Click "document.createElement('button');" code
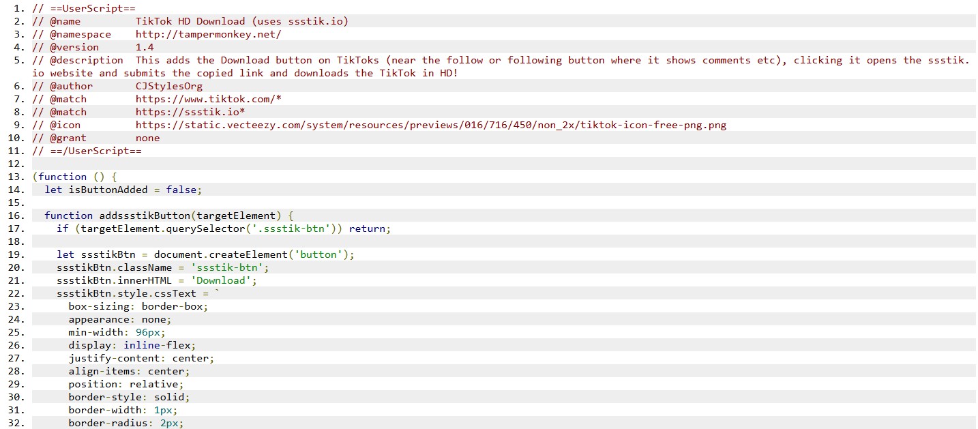978x429 pixels. point(254,254)
